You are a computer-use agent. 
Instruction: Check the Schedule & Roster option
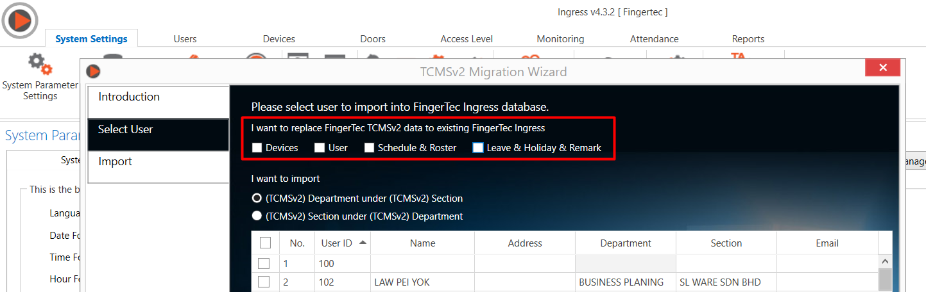coord(370,148)
